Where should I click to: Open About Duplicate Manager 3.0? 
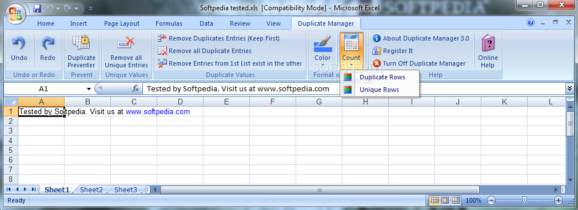(421, 38)
